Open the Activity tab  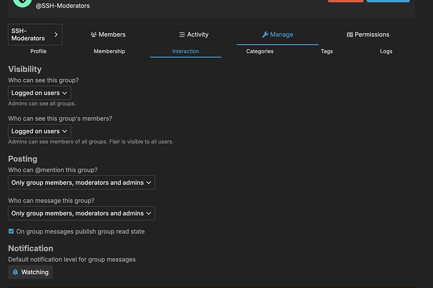click(193, 35)
